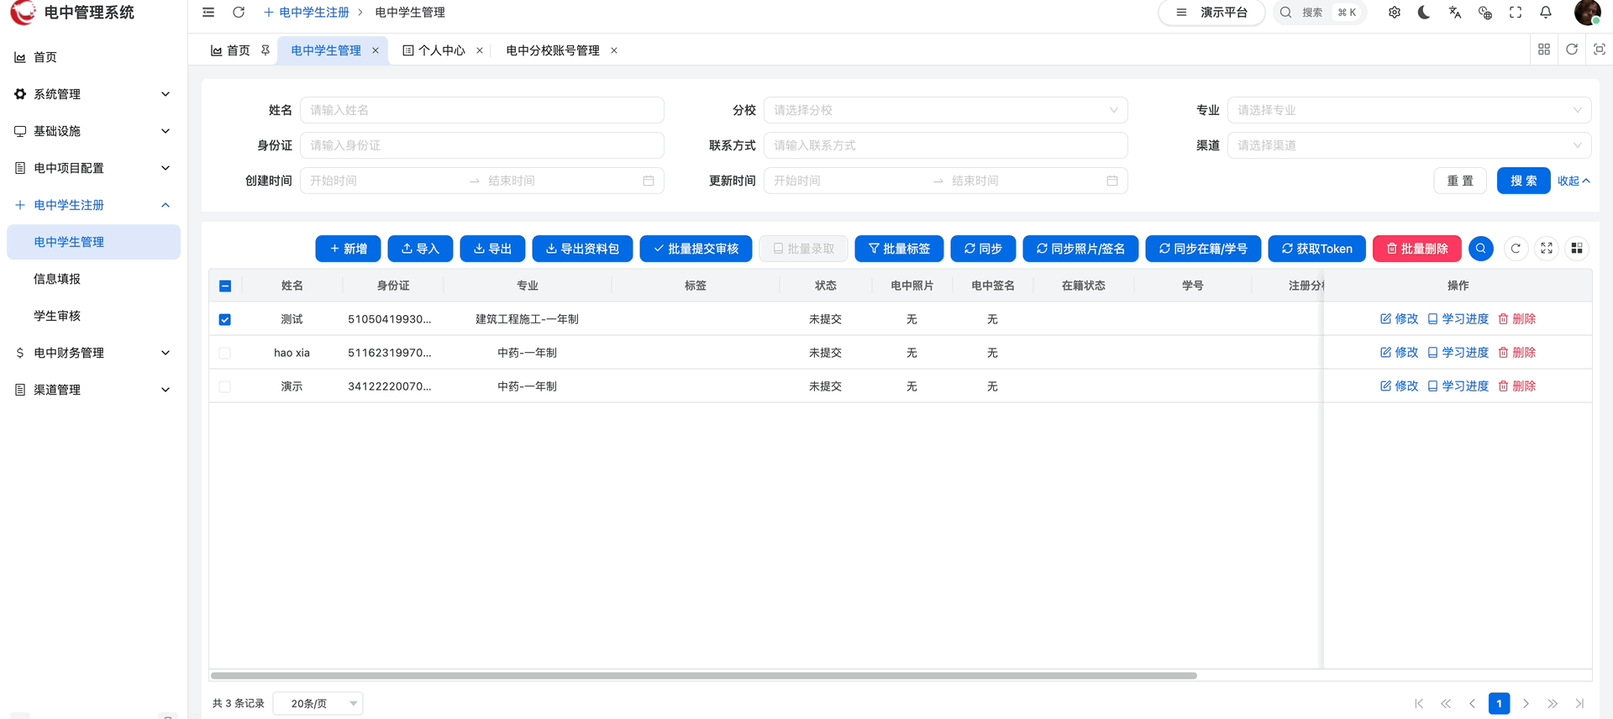Image resolution: width=1613 pixels, height=719 pixels.
Task: Open the settings gear icon in header
Action: tap(1395, 13)
